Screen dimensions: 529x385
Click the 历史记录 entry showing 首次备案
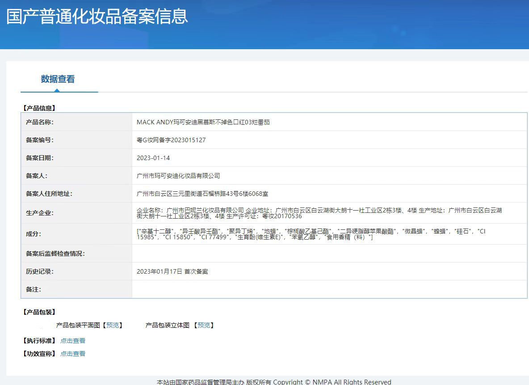pos(173,271)
